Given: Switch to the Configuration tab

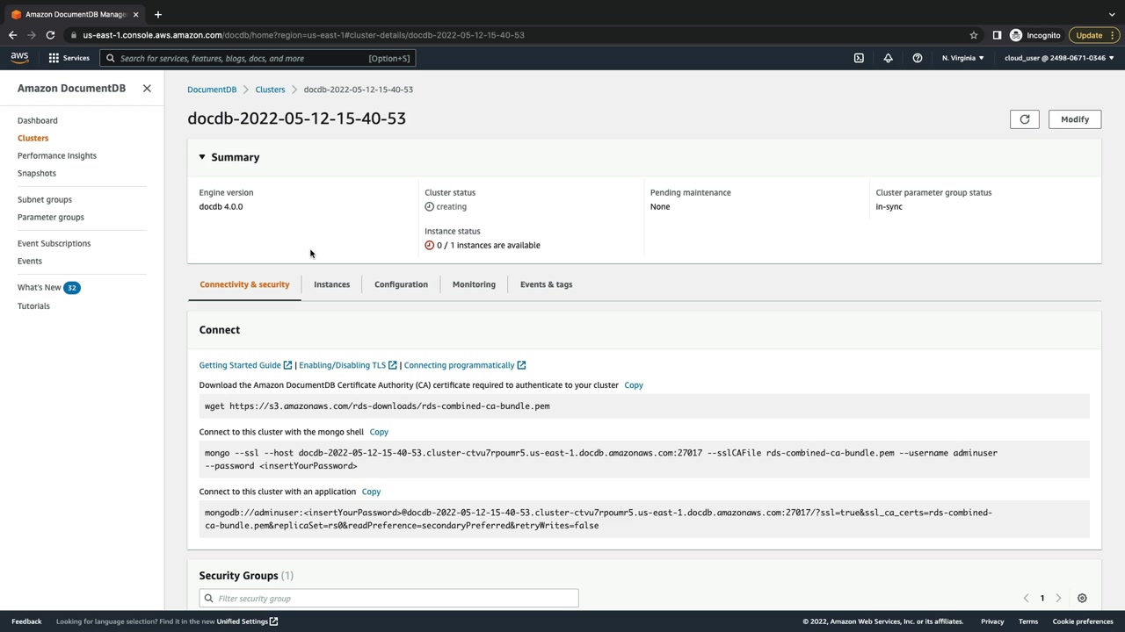Looking at the screenshot, I should pos(401,284).
